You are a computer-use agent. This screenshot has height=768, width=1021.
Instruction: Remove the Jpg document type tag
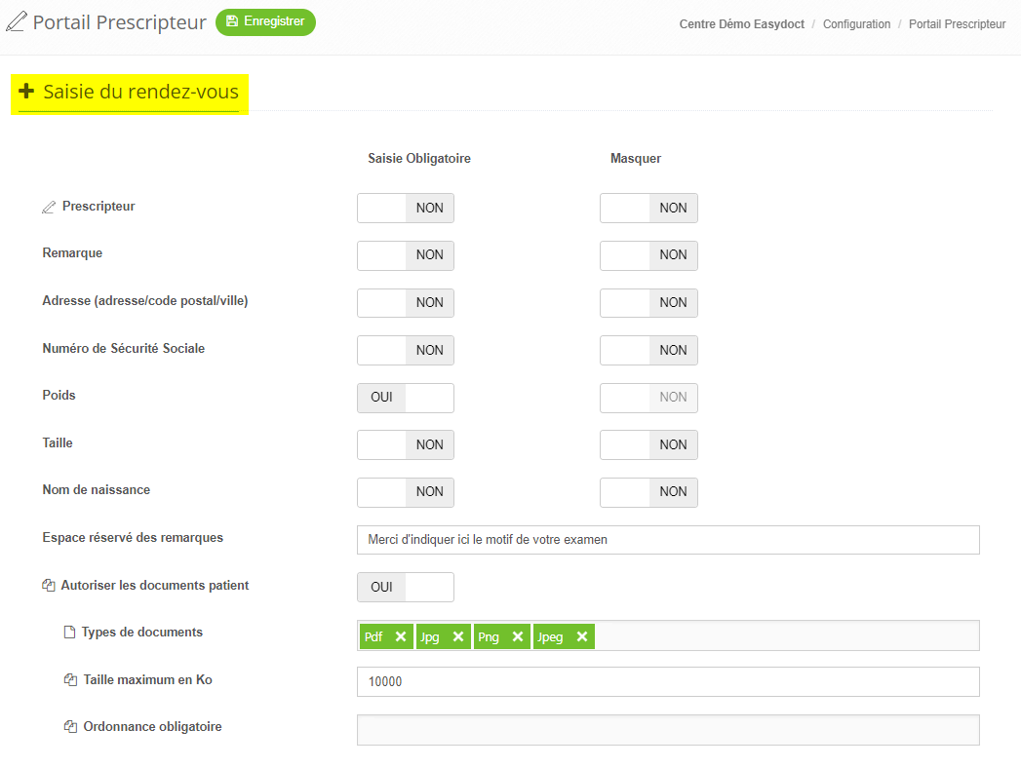click(x=457, y=636)
